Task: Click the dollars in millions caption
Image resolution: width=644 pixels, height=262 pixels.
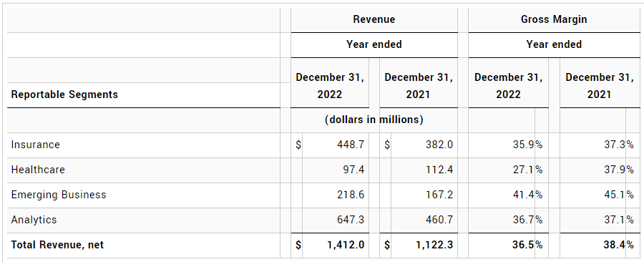Action: (374, 120)
